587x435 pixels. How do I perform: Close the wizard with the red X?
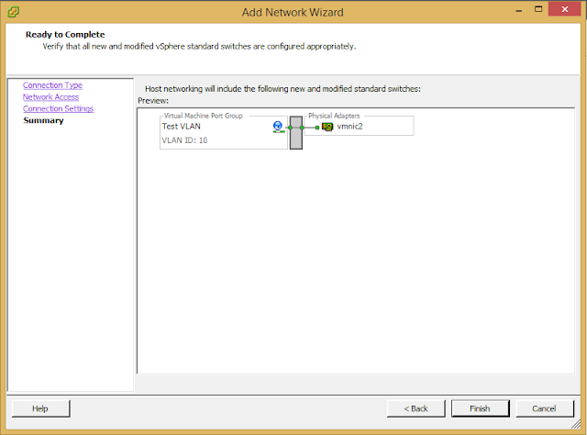(565, 9)
